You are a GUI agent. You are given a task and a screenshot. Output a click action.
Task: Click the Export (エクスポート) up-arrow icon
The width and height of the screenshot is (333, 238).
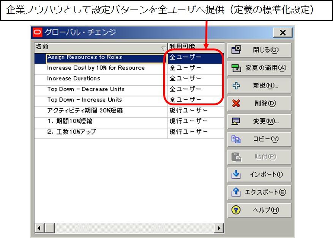pyautogui.click(x=236, y=192)
